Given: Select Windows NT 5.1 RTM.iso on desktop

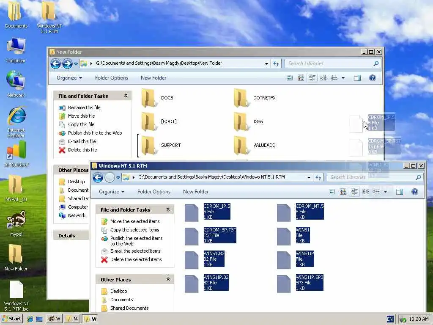Looking at the screenshot, I should pos(16,295).
